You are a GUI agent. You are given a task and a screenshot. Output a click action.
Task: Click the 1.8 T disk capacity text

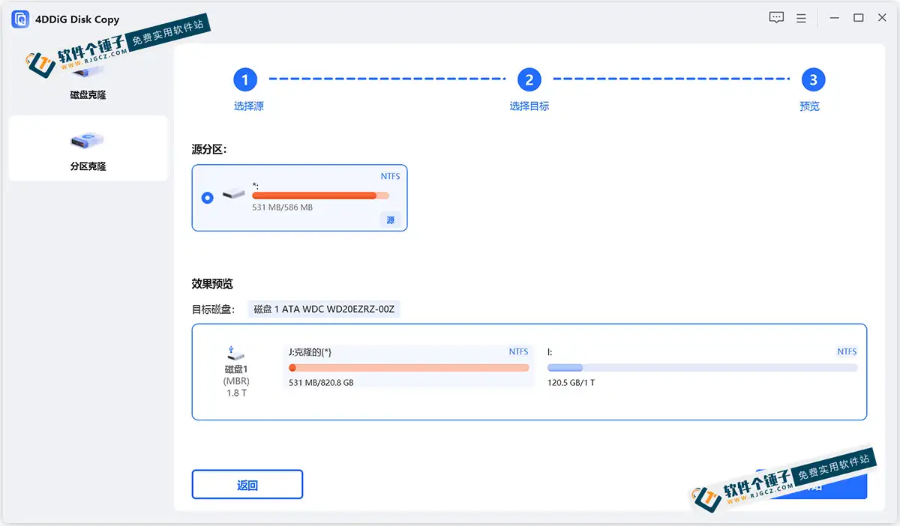pyautogui.click(x=236, y=393)
